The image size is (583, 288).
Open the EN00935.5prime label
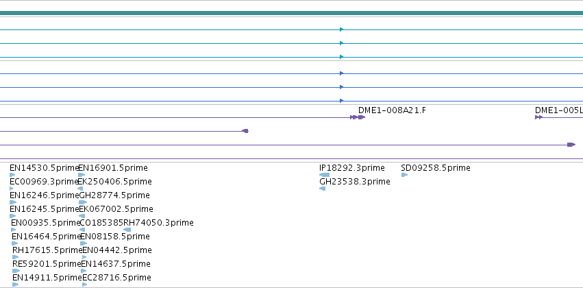(x=46, y=223)
